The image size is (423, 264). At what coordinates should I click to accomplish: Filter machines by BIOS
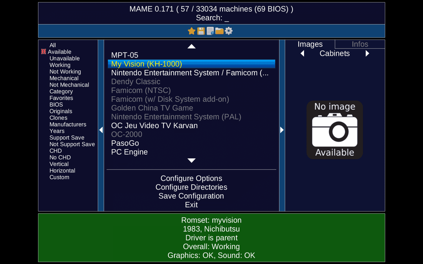(x=56, y=105)
